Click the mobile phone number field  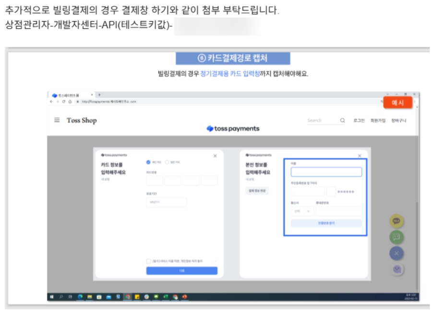point(339,211)
